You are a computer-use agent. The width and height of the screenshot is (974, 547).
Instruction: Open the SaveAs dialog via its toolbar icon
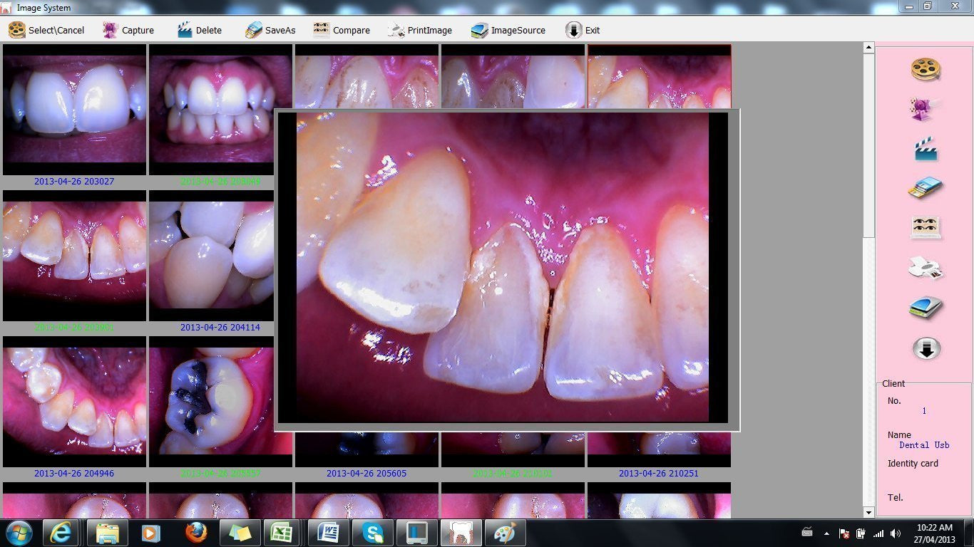point(270,30)
